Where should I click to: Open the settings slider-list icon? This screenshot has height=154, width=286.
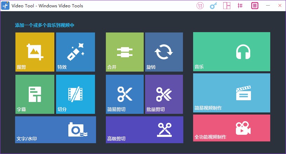tap(240, 6)
